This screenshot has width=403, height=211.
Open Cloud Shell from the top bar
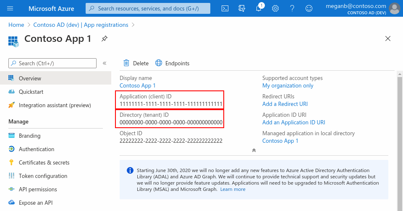click(x=225, y=8)
